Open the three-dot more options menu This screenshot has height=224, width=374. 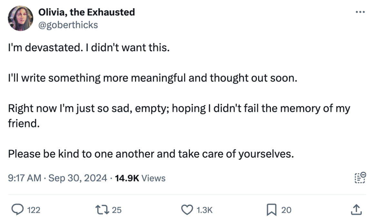[359, 12]
